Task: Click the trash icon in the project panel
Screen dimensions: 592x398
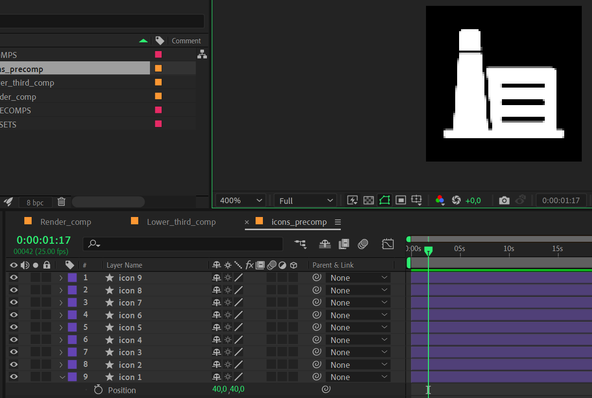Action: pyautogui.click(x=61, y=201)
